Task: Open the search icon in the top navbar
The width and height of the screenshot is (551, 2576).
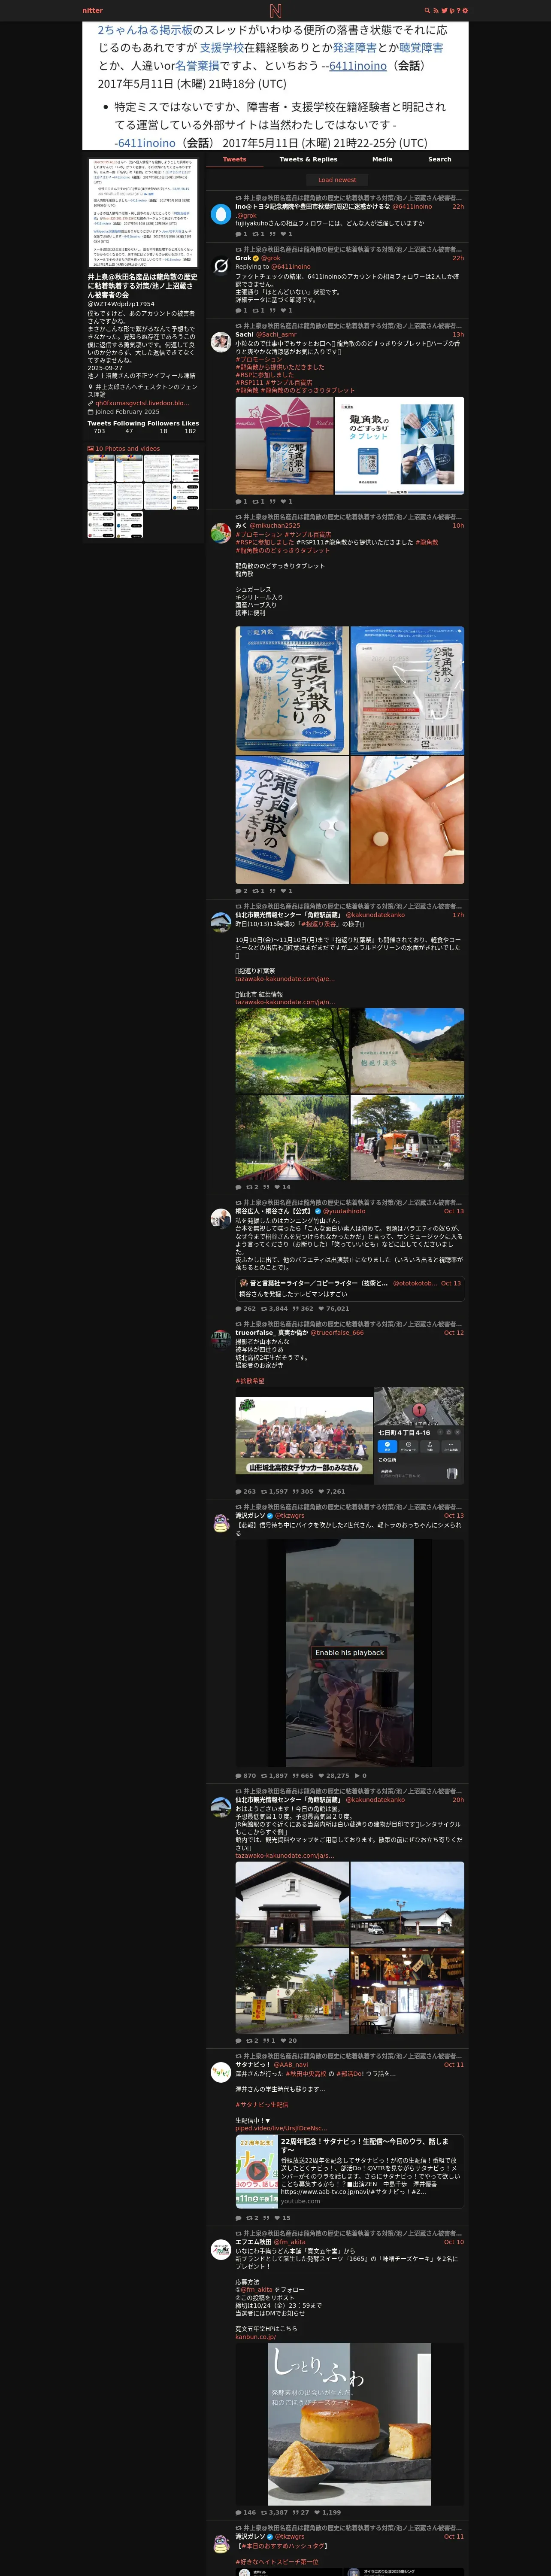Action: pos(427,10)
